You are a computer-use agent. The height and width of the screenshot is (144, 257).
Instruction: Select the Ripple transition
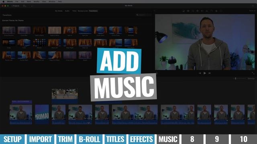85,55
